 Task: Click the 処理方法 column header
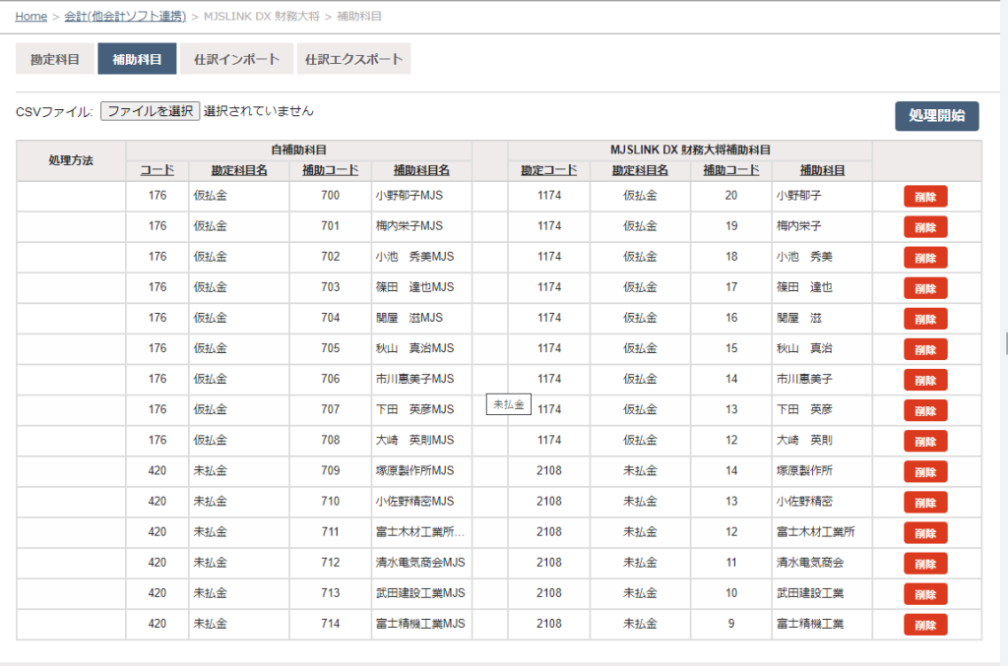coord(71,160)
